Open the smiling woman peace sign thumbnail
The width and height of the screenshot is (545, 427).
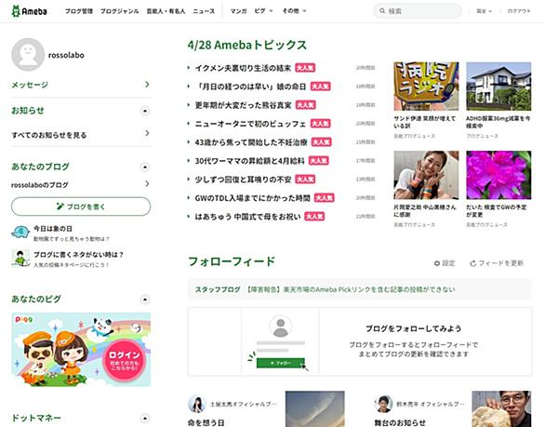426,175
